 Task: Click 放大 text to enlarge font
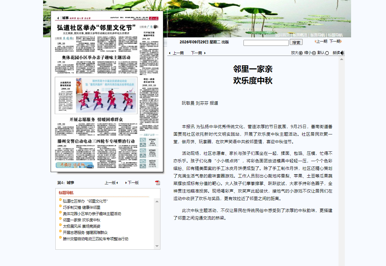coord(295,53)
